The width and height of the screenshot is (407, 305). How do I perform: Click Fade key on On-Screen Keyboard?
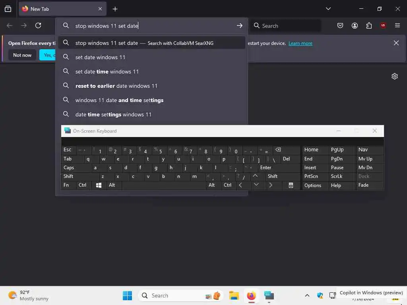coord(369,185)
